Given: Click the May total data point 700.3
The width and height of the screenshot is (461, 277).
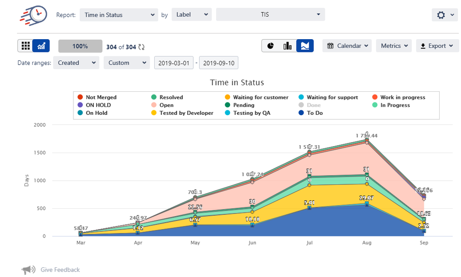Looking at the screenshot, I should click(195, 197).
